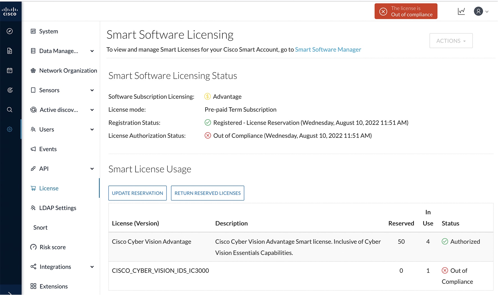Select the Admin gear icon in left rail
This screenshot has width=498, height=295.
[10, 129]
